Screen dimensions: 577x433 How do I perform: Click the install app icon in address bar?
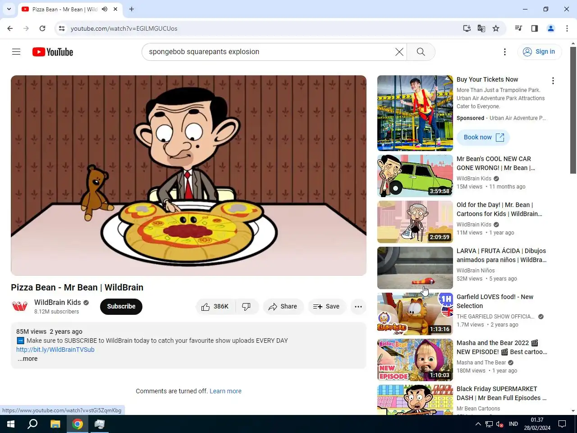point(467,28)
